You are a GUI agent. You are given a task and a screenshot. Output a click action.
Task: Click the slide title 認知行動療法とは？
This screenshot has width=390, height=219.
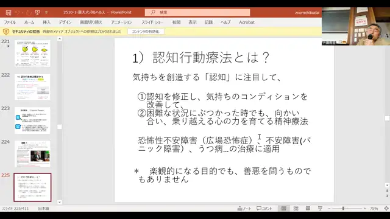pos(200,58)
